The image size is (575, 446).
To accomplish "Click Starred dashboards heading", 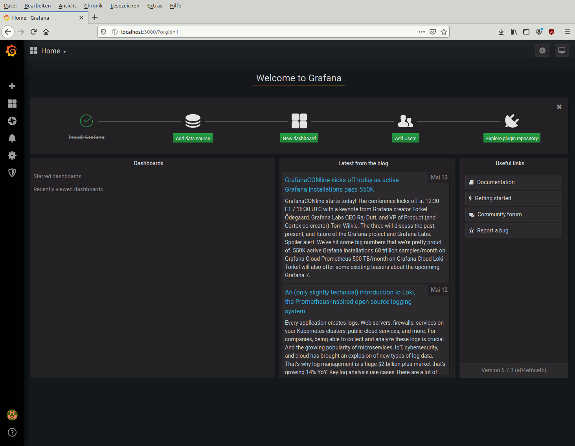I will 57,176.
